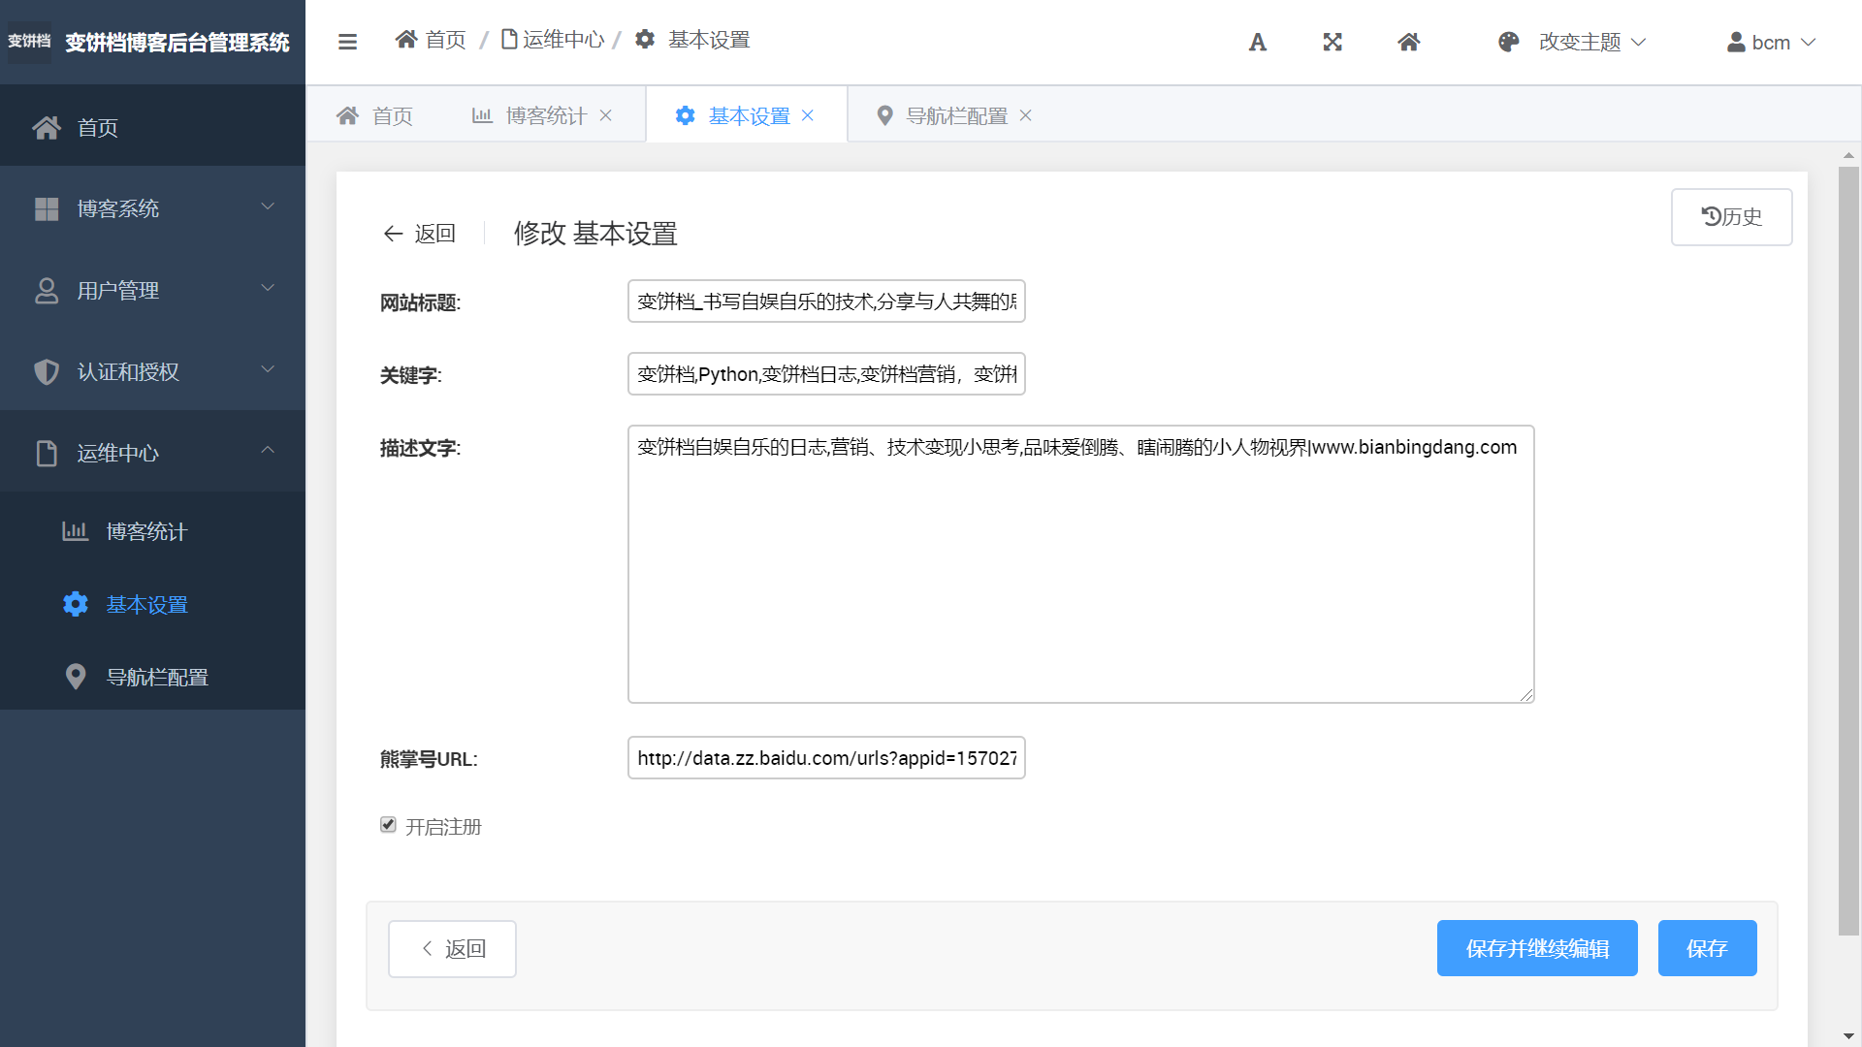Click the 保存 save button
Screen dimensions: 1862x1047
coord(1707,948)
